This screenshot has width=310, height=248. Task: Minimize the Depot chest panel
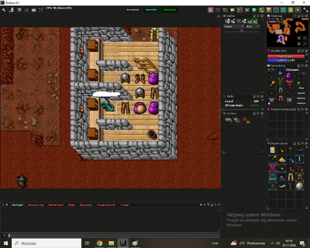pos(303,144)
